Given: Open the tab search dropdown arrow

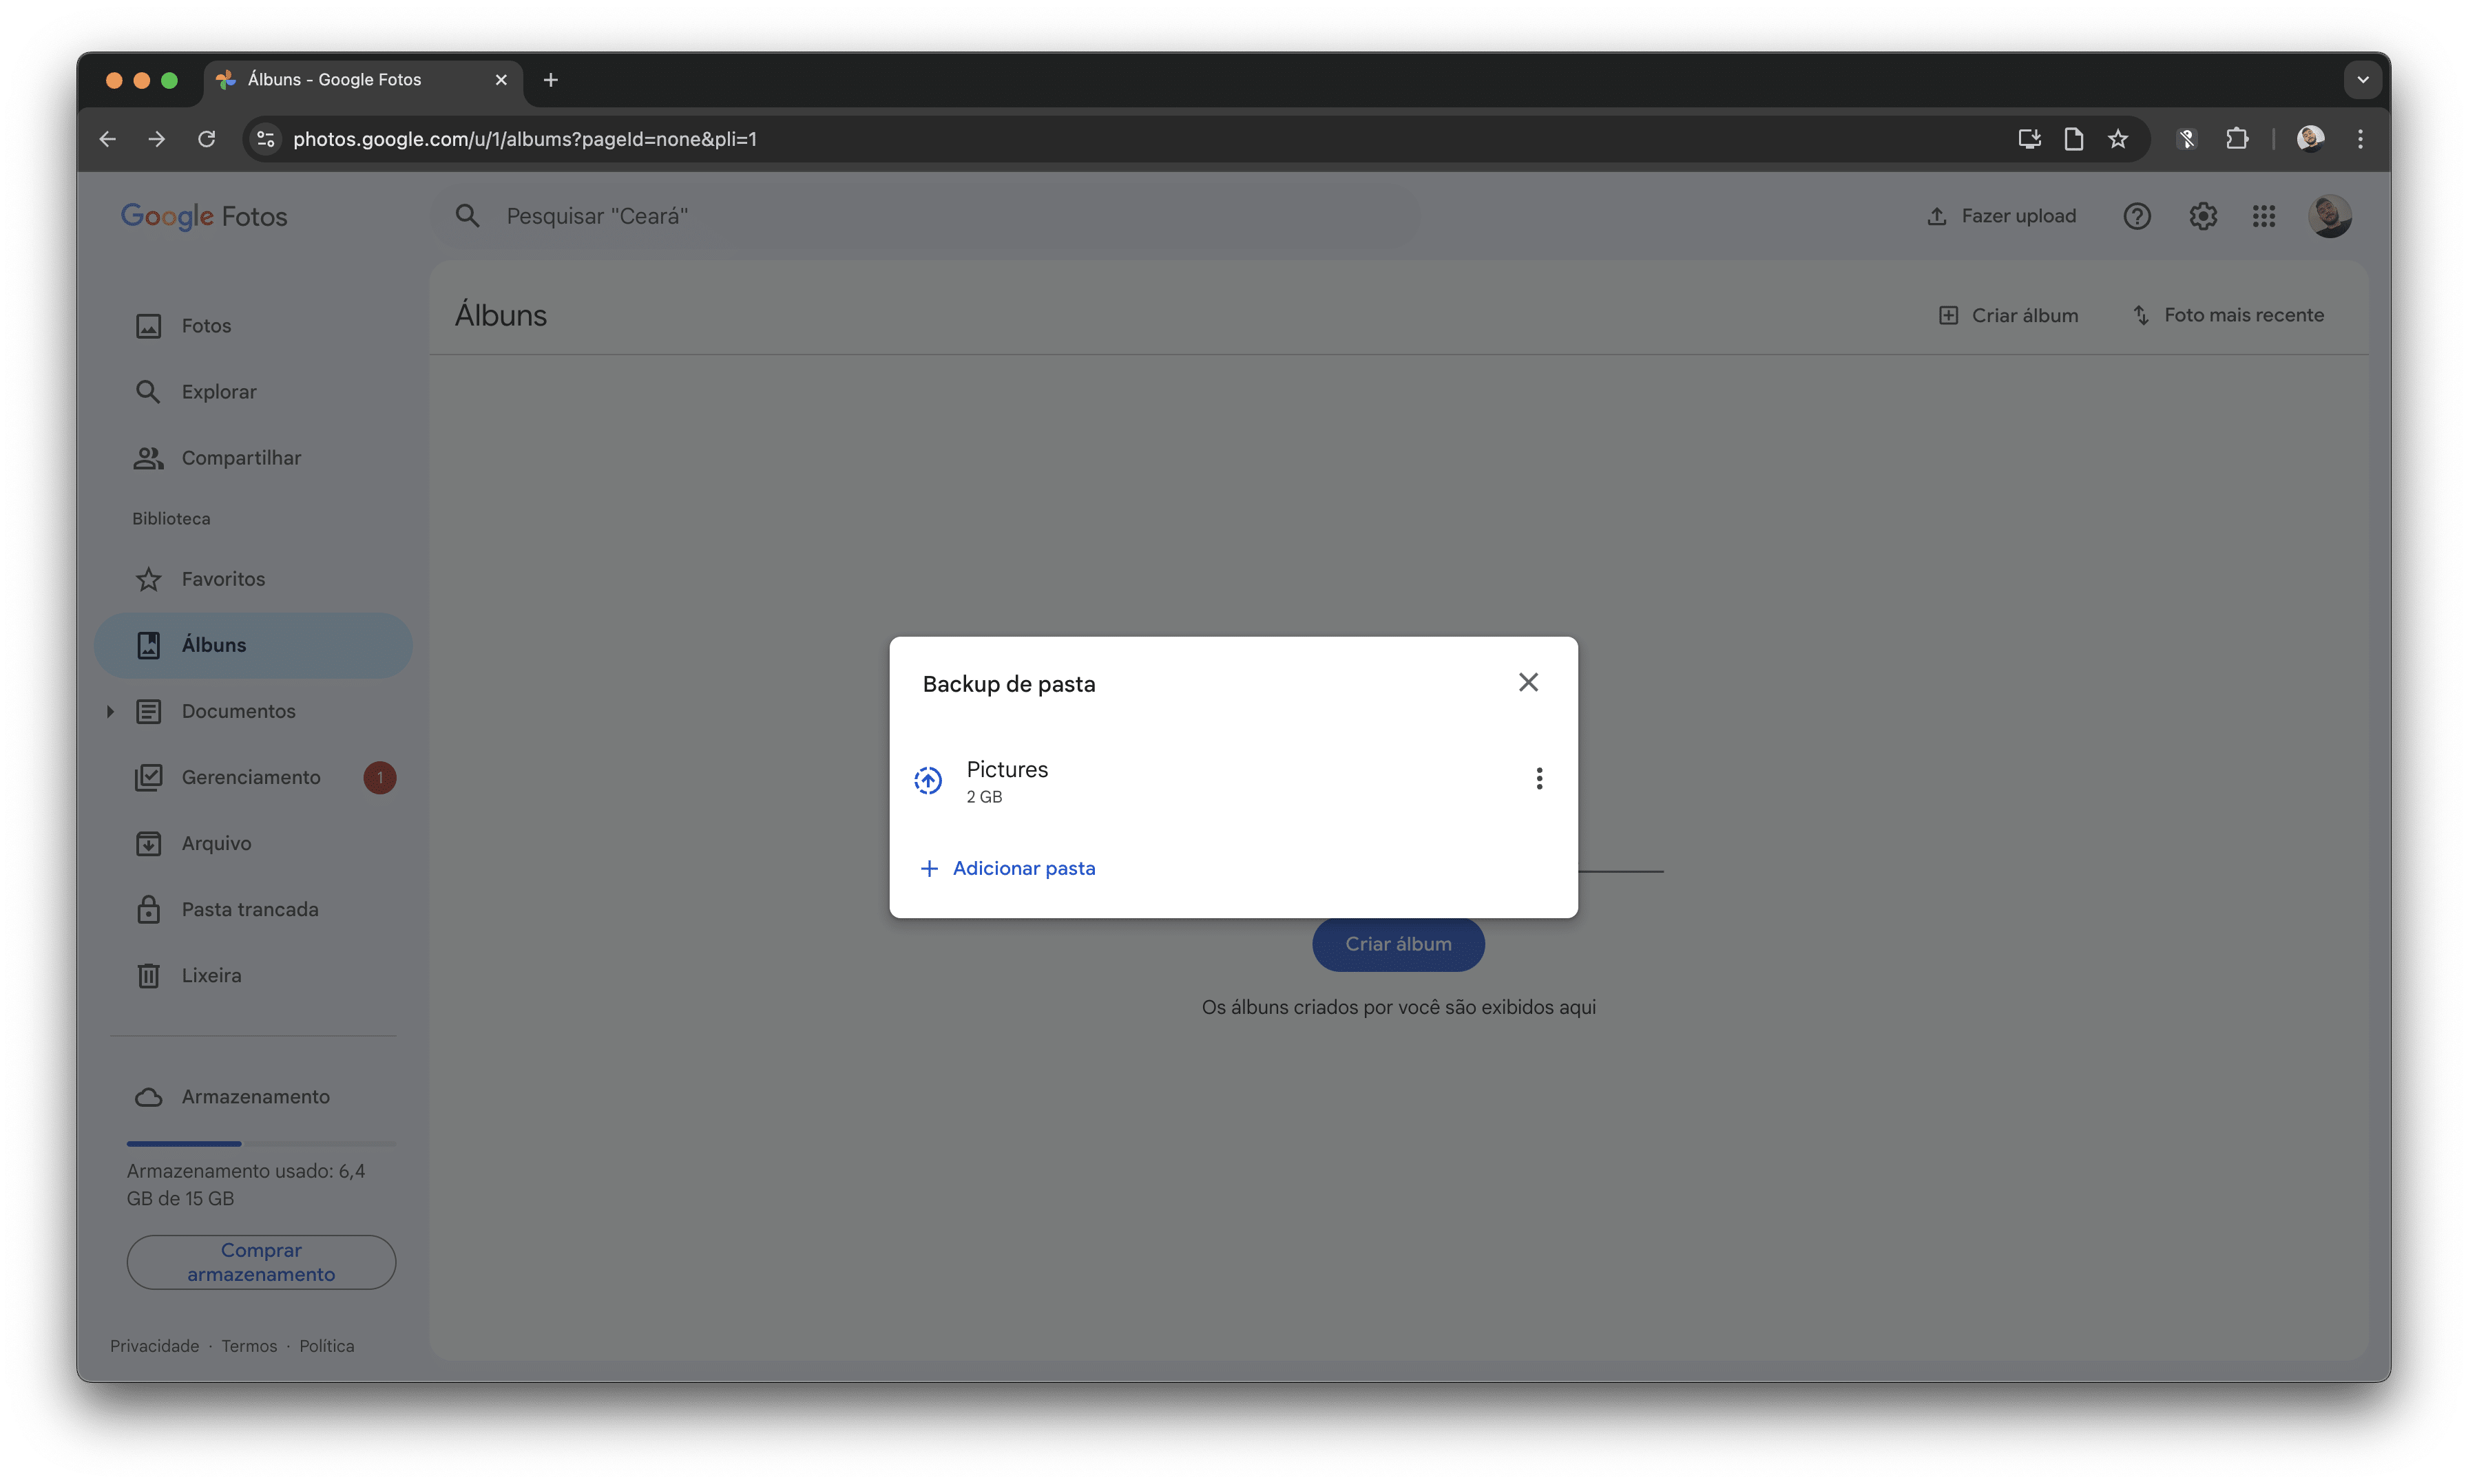Looking at the screenshot, I should pos(2362,80).
